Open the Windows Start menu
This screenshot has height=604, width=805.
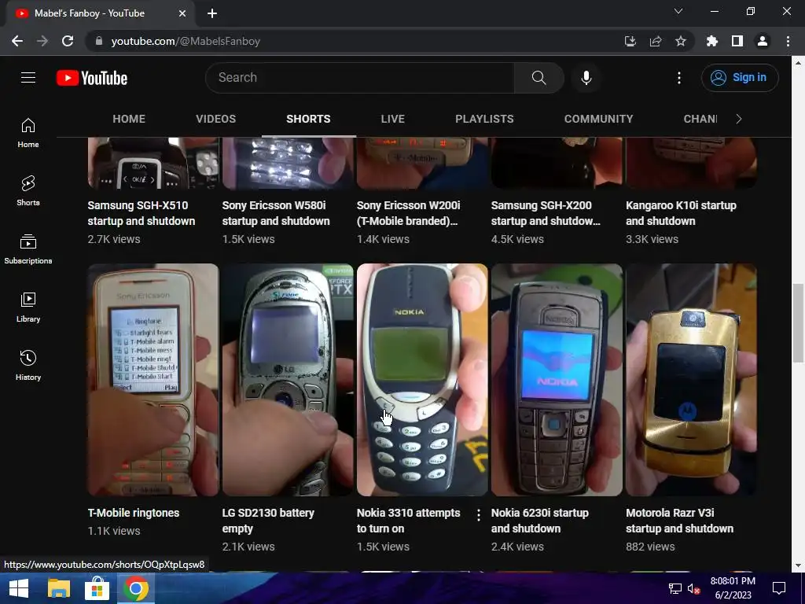pos(19,588)
